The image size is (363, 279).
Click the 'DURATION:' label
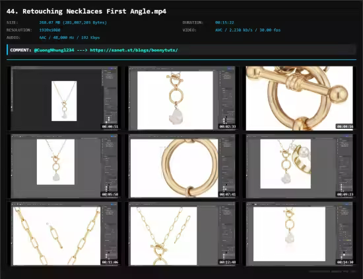193,22
